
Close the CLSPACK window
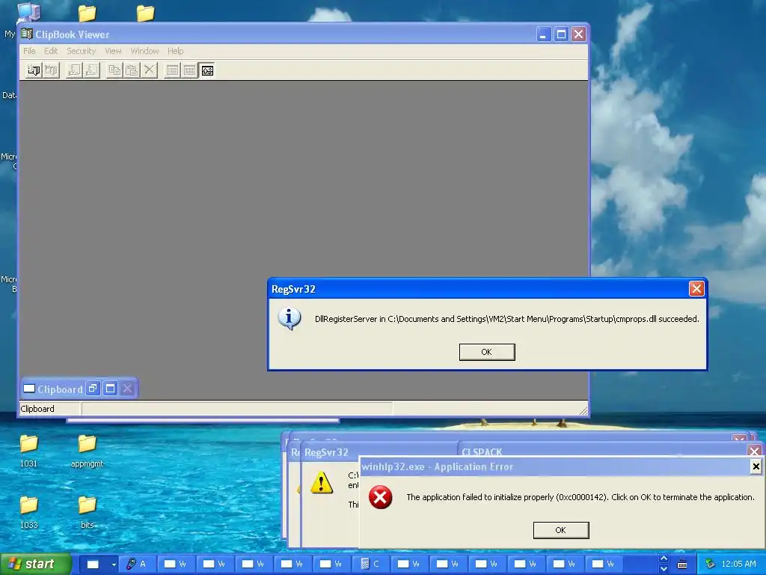(x=754, y=451)
